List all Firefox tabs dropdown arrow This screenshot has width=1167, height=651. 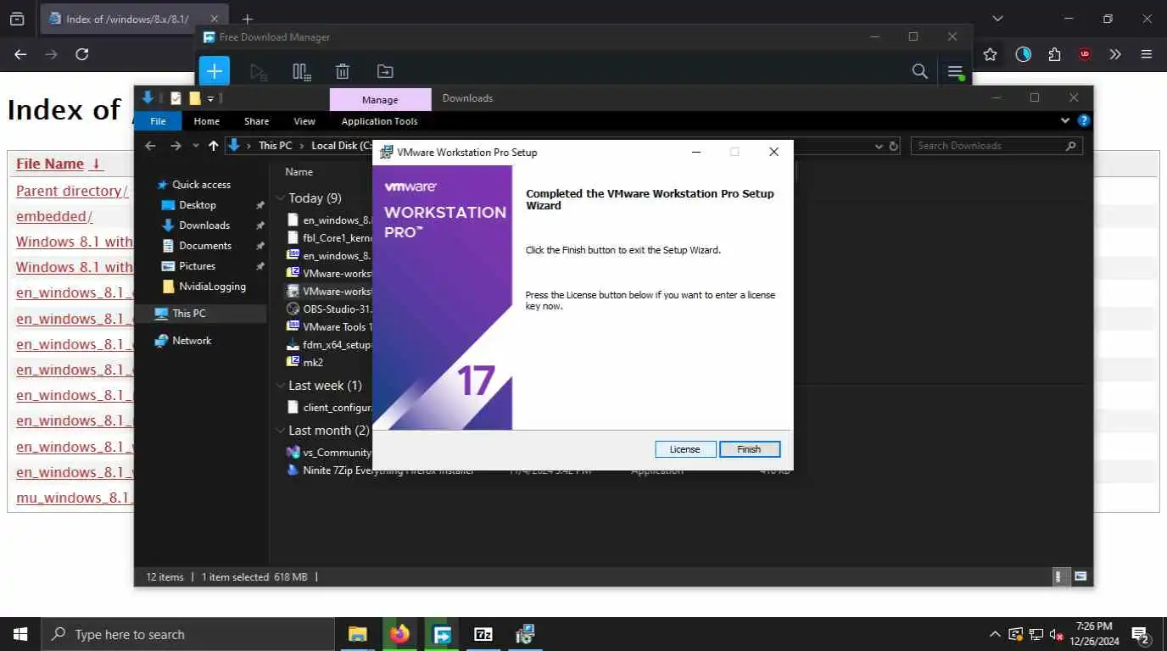click(x=997, y=19)
